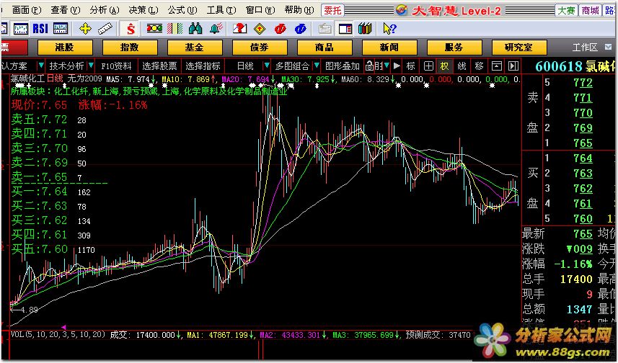Click the 大智慧 Level-2 globe logo
Viewport: 618px width, 363px height.
click(x=401, y=10)
